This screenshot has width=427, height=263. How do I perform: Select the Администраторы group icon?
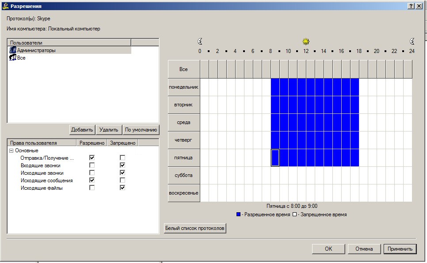point(13,50)
